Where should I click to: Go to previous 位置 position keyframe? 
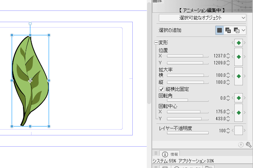point(232,57)
